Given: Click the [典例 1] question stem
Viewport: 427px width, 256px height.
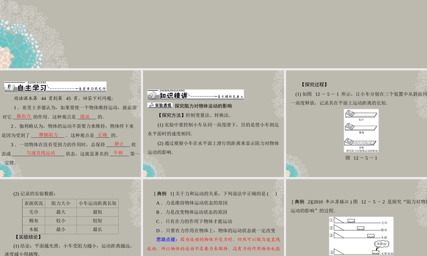Looking at the screenshot, I should click(216, 194).
